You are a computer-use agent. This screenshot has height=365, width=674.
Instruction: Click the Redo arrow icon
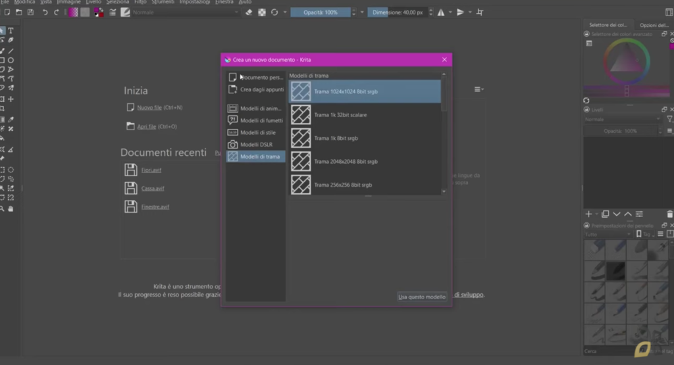(57, 12)
